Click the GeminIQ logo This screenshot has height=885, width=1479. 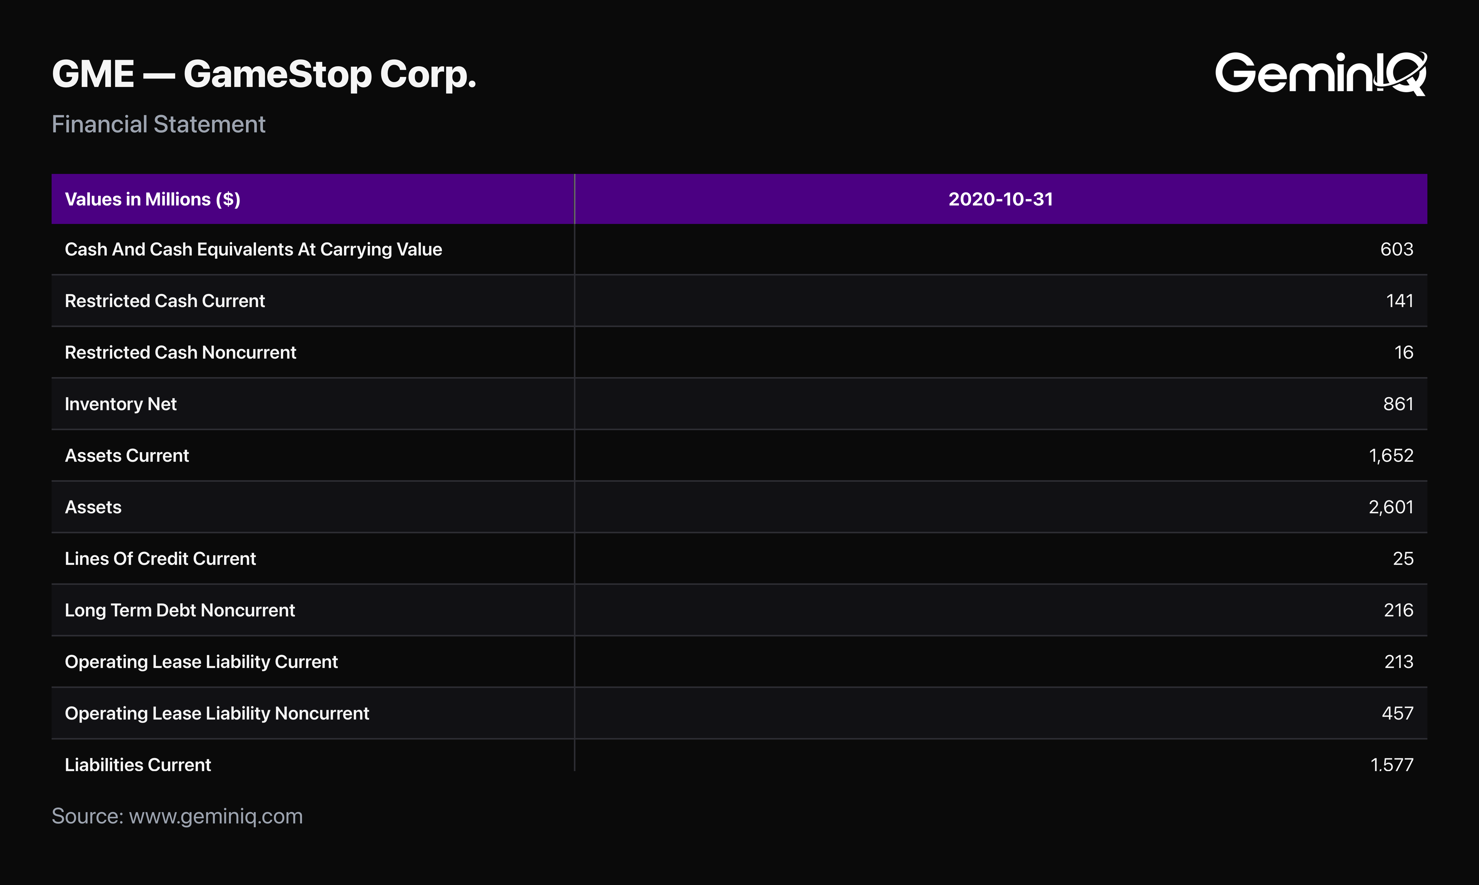pyautogui.click(x=1321, y=73)
